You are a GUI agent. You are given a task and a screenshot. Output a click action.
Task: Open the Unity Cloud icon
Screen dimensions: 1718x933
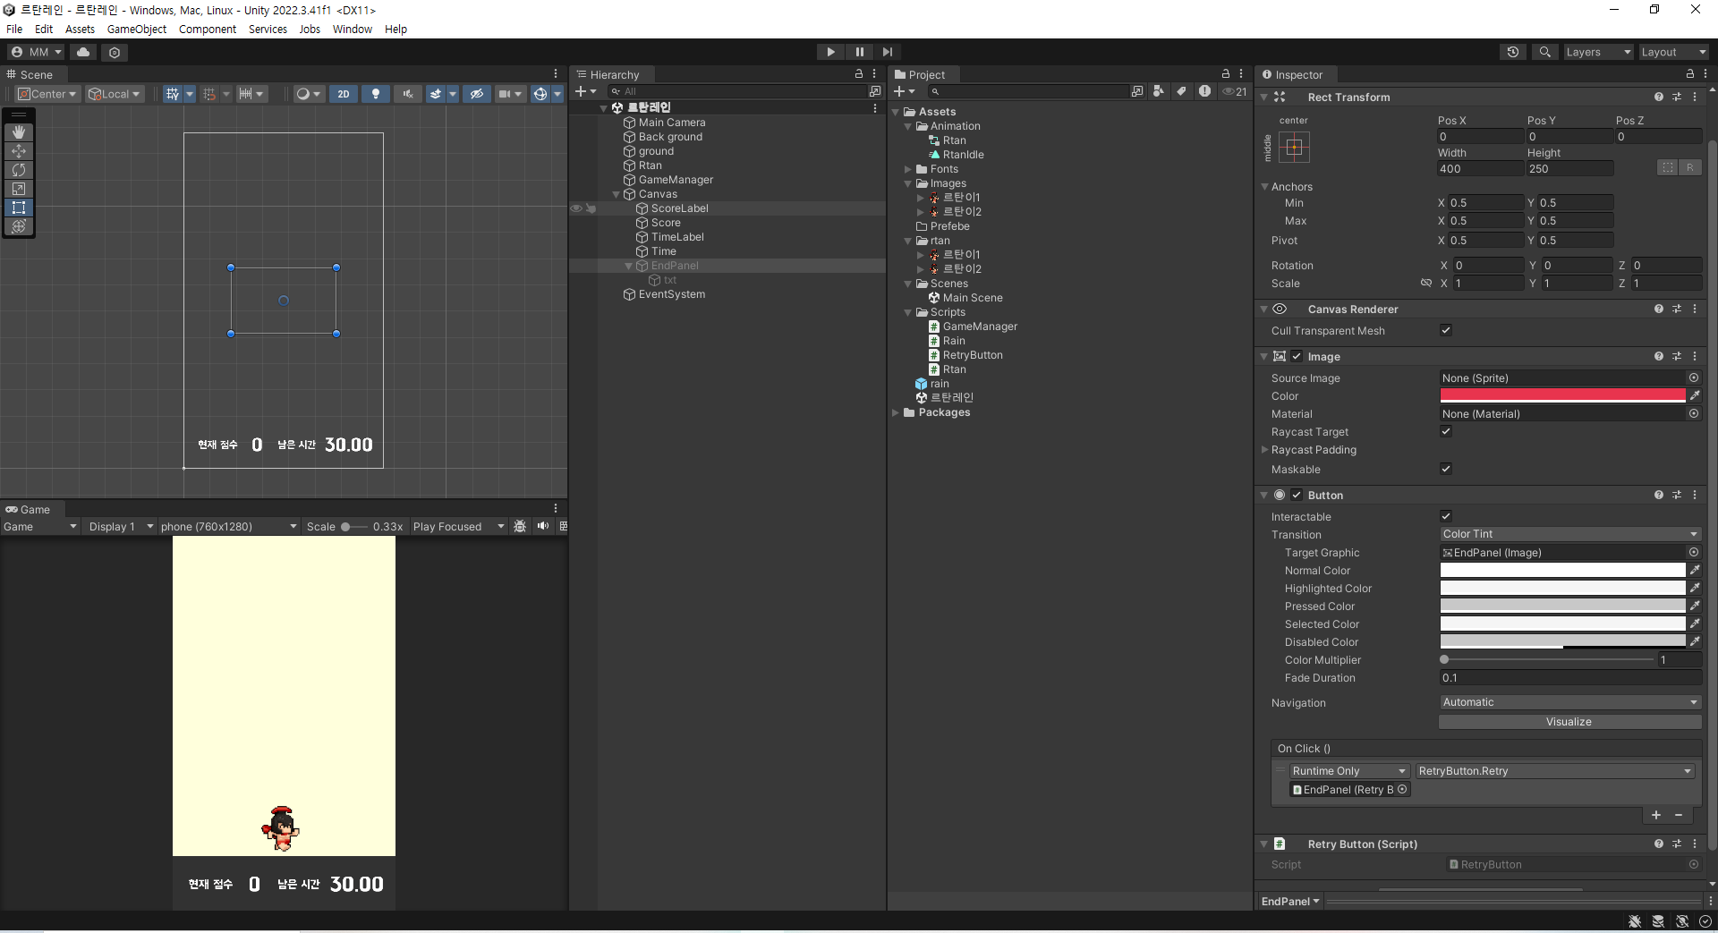click(83, 52)
